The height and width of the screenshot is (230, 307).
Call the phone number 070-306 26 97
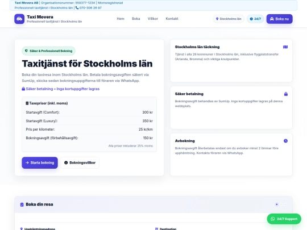[x=90, y=8]
